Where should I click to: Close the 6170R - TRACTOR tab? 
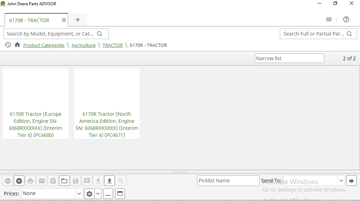click(64, 20)
